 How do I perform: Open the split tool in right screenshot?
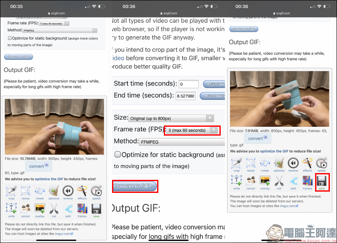pyautogui.click(x=293, y=182)
